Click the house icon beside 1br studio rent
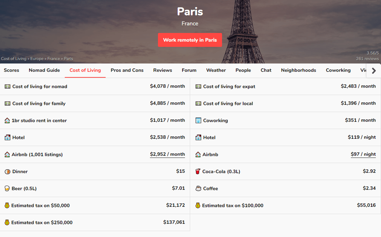This screenshot has height=237, width=381. click(7, 120)
